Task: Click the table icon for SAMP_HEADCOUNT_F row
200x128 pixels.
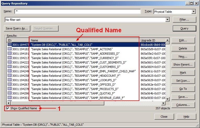Action: 9,75
